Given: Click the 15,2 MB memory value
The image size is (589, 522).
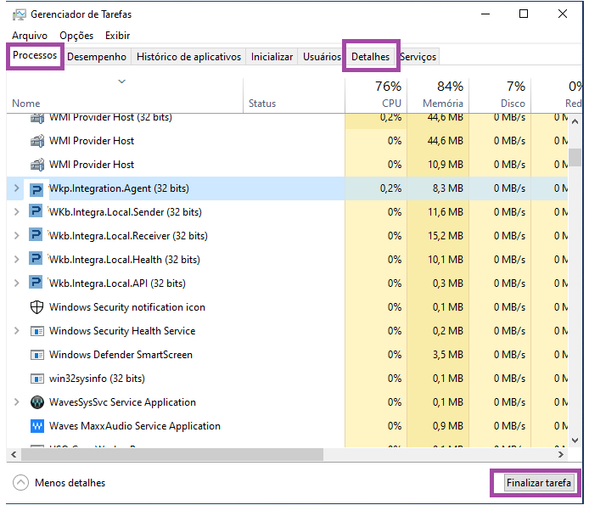Looking at the screenshot, I should pyautogui.click(x=445, y=236).
